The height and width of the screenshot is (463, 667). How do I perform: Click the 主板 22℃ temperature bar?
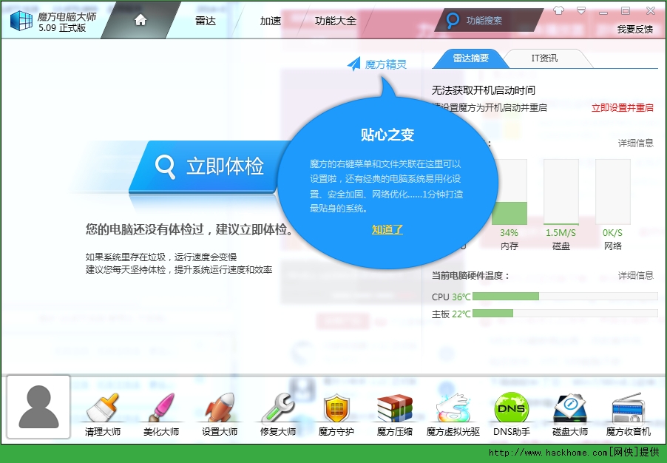pos(565,313)
